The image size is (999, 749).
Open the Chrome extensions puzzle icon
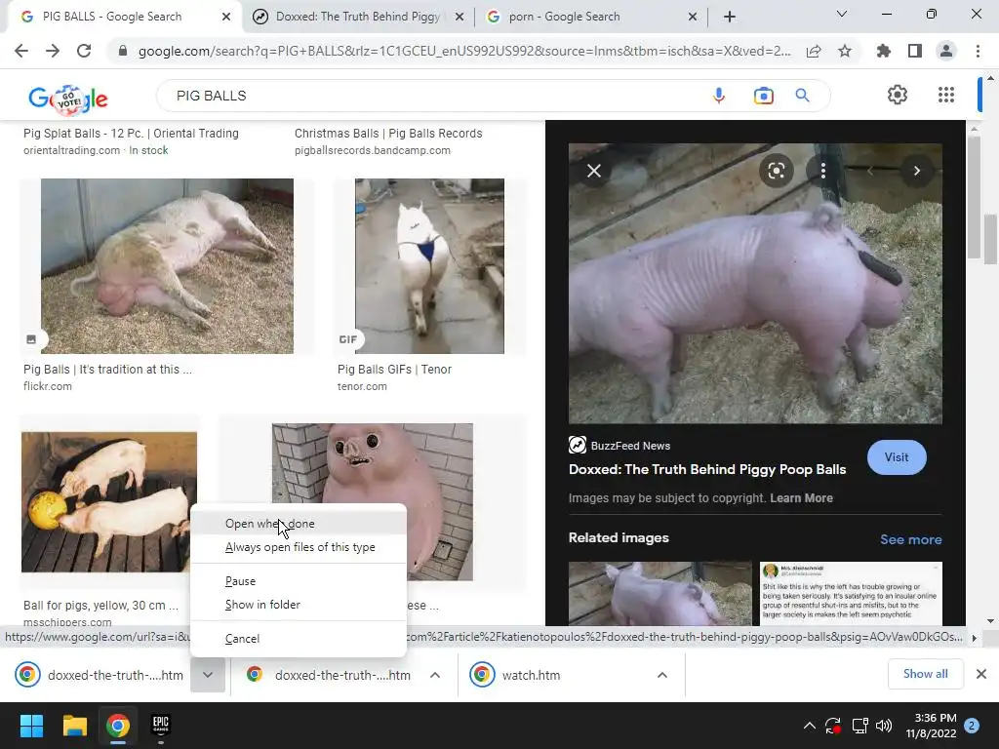click(x=884, y=51)
